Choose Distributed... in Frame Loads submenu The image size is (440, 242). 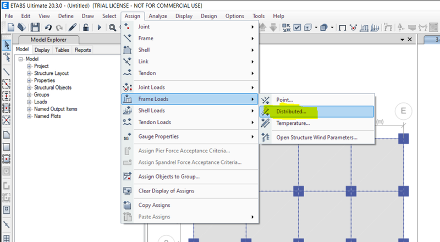click(x=317, y=112)
